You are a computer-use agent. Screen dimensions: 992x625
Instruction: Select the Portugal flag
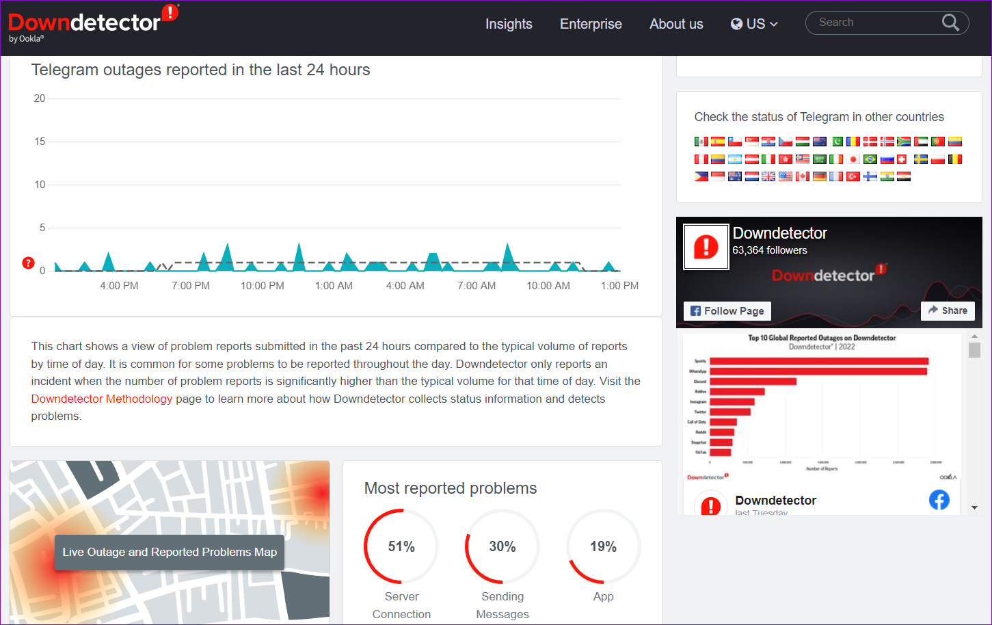pos(938,142)
